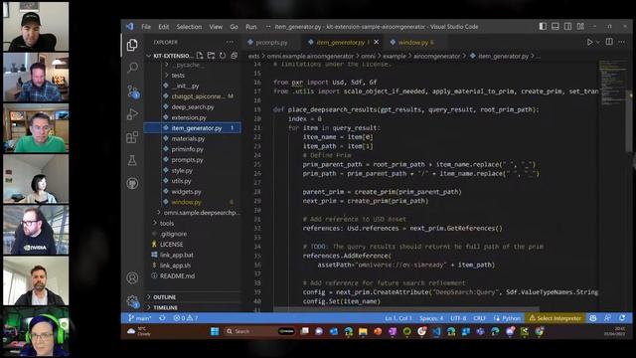Open Run and Debug view
The height and width of the screenshot is (358, 636).
[132, 114]
